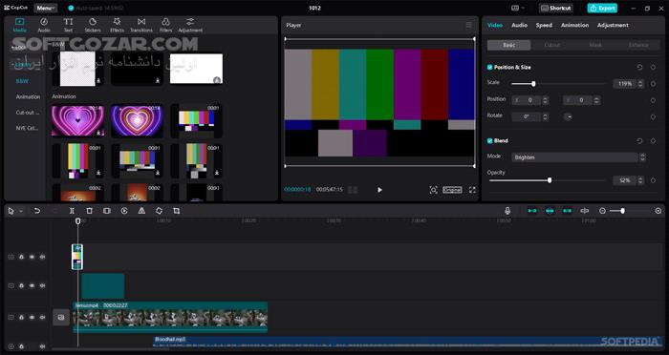The height and width of the screenshot is (355, 669).
Task: Open the Effects tab
Action: pyautogui.click(x=117, y=25)
